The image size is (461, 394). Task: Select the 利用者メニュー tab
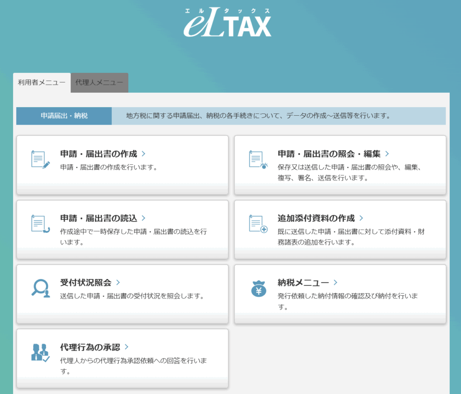(x=42, y=82)
